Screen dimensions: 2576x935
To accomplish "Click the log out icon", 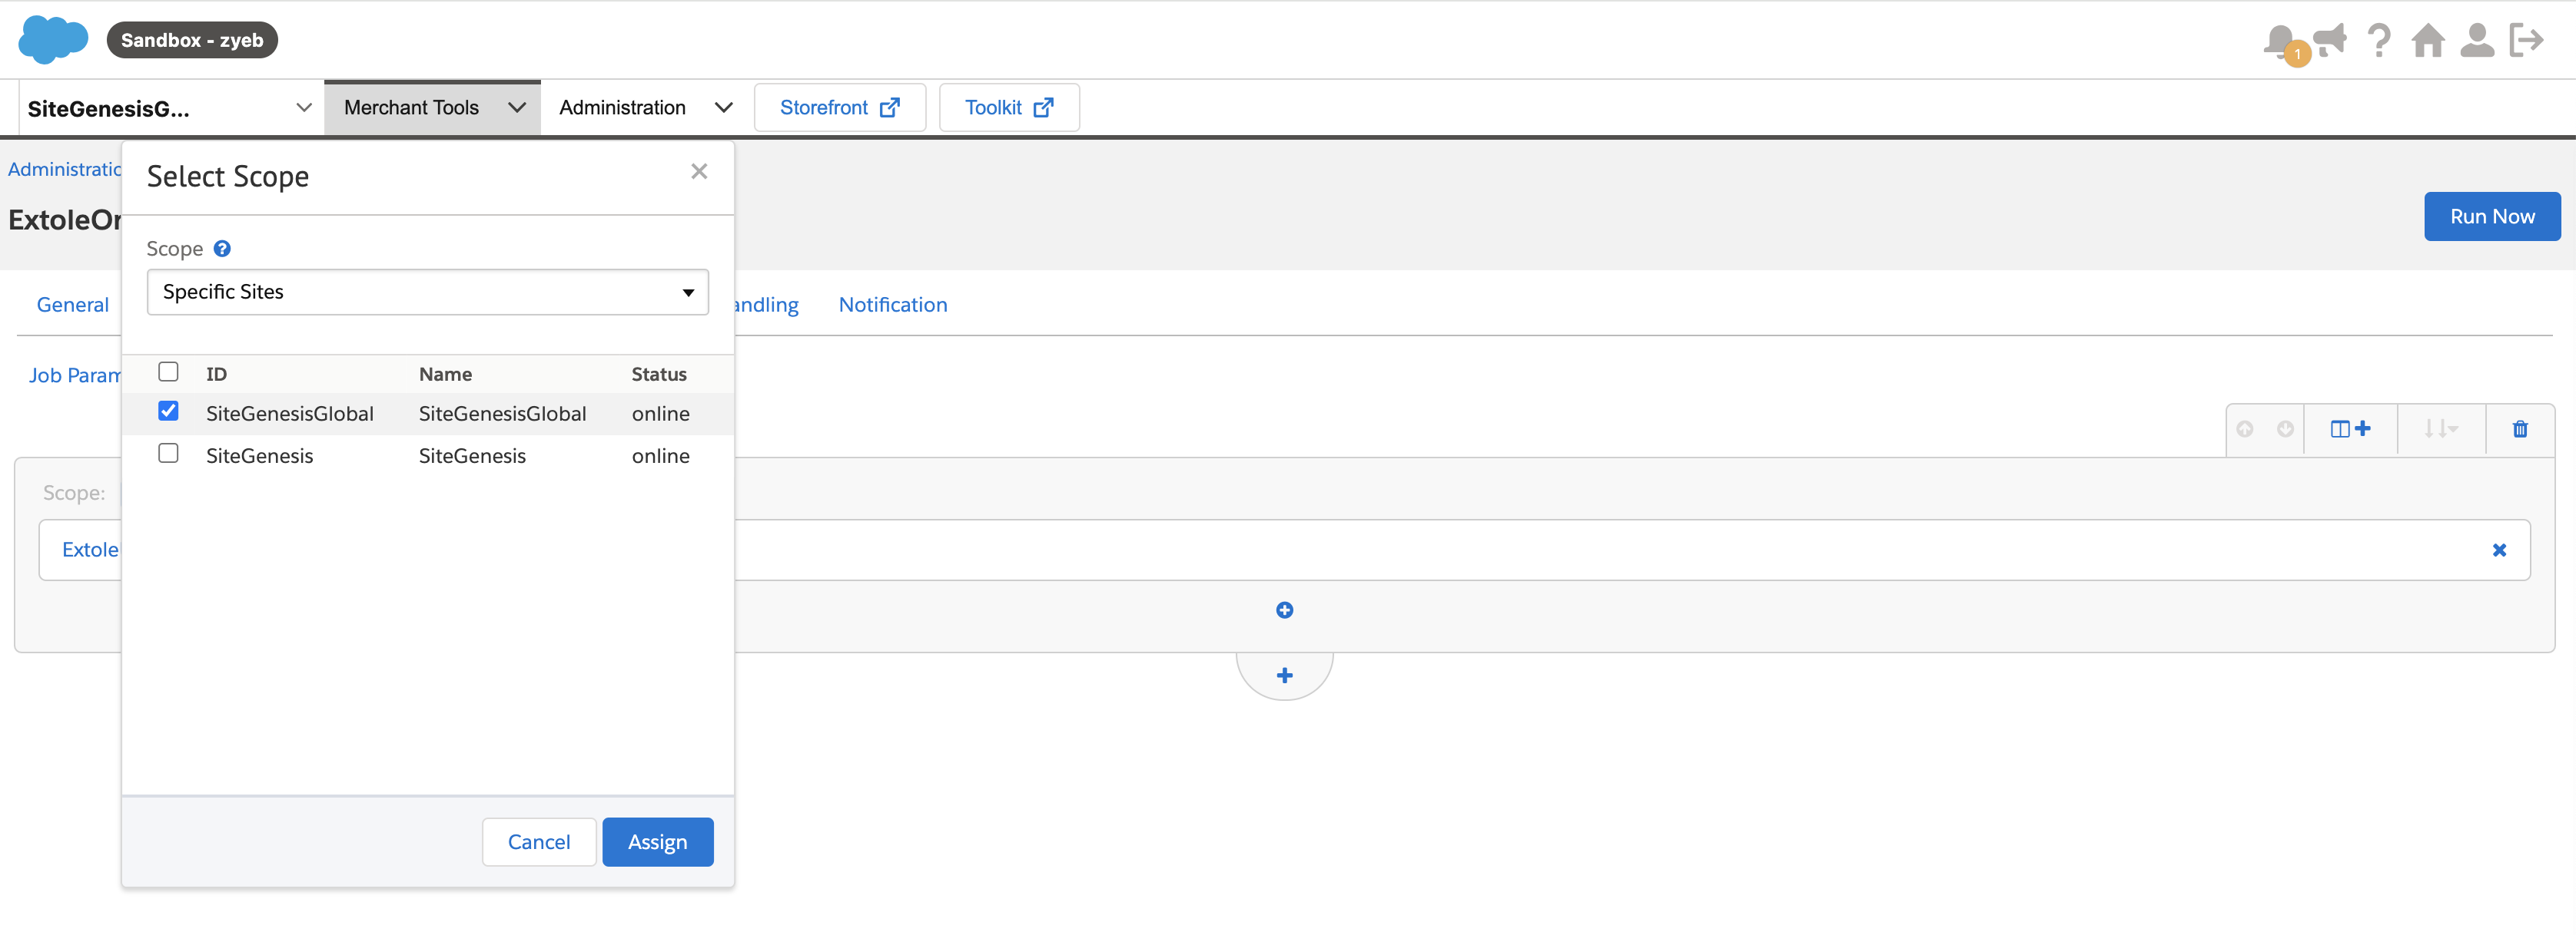I will (x=2526, y=41).
